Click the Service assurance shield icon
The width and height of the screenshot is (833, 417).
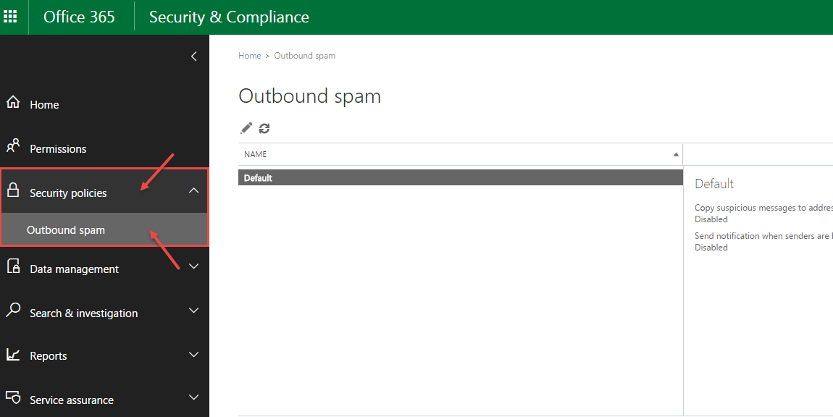(13, 398)
